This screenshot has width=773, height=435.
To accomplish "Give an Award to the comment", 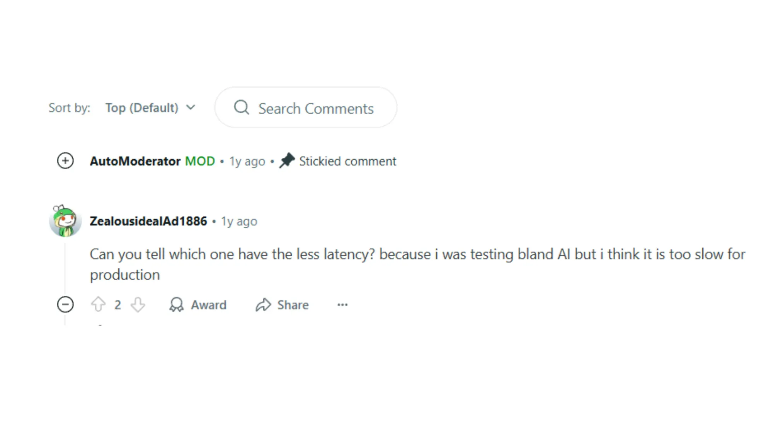I will click(198, 305).
